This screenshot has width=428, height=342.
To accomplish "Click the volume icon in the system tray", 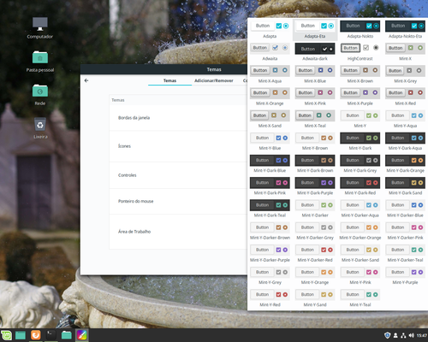I will [411, 335].
